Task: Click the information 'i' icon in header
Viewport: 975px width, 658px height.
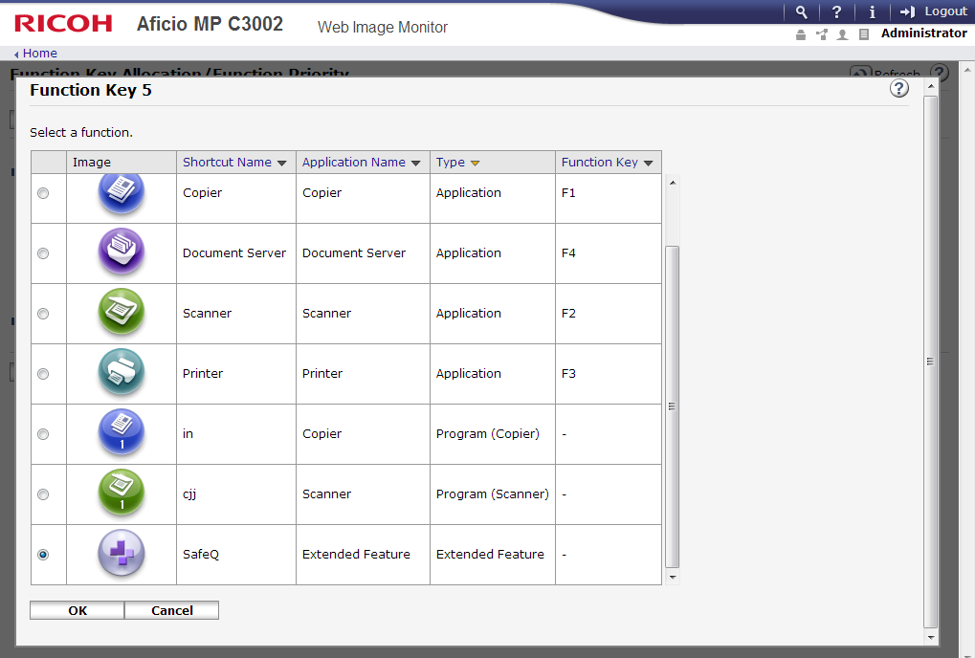Action: 872,11
